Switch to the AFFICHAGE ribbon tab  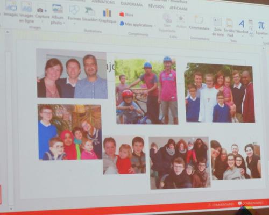(179, 8)
